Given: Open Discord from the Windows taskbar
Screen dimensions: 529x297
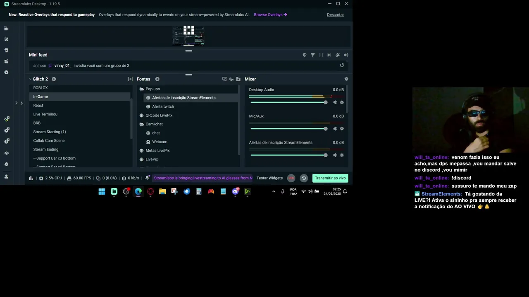Looking at the screenshot, I should click(x=236, y=191).
